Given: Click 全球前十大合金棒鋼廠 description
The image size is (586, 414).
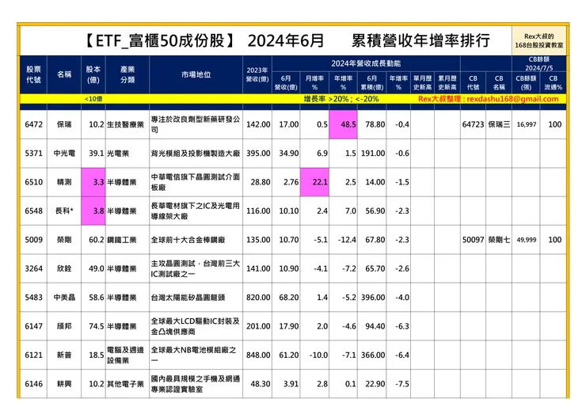Looking at the screenshot, I should [188, 240].
